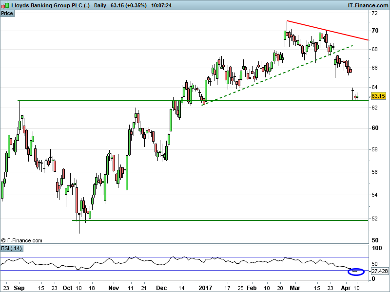This screenshot has width=390, height=292.
Task: Click the 100 label on RSI axis
Action: [376, 248]
